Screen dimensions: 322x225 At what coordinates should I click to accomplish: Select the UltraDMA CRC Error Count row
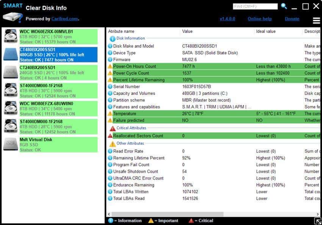point(214,178)
